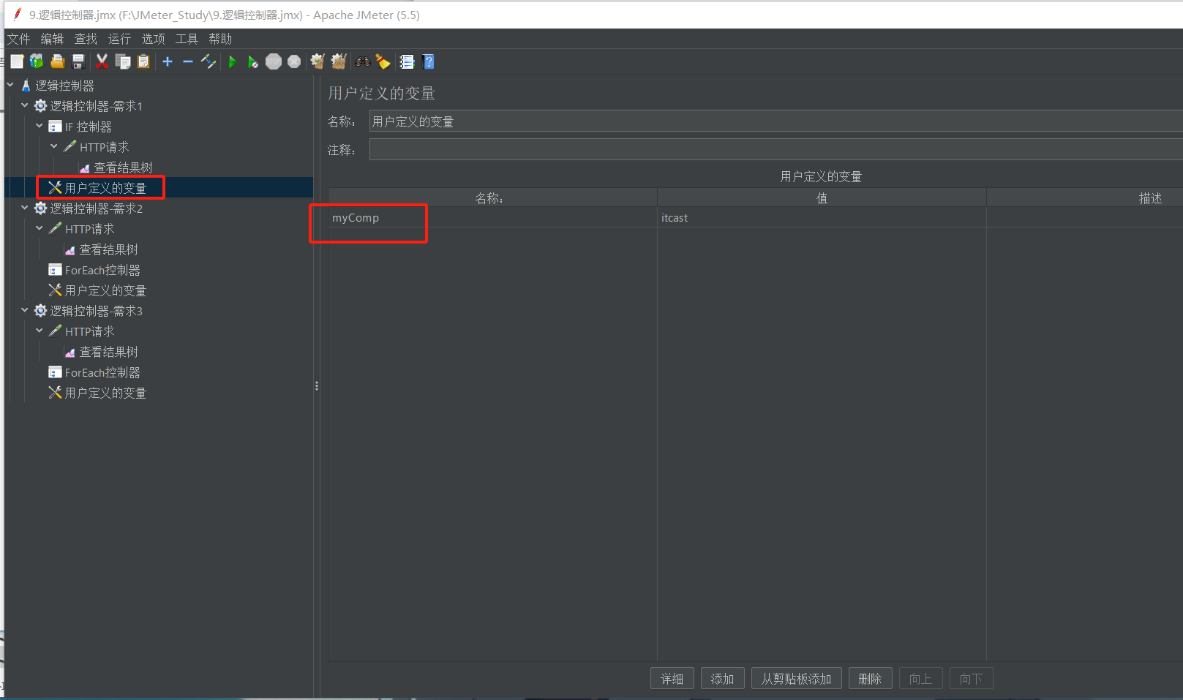Reset search with the yellow broom icon

[383, 61]
